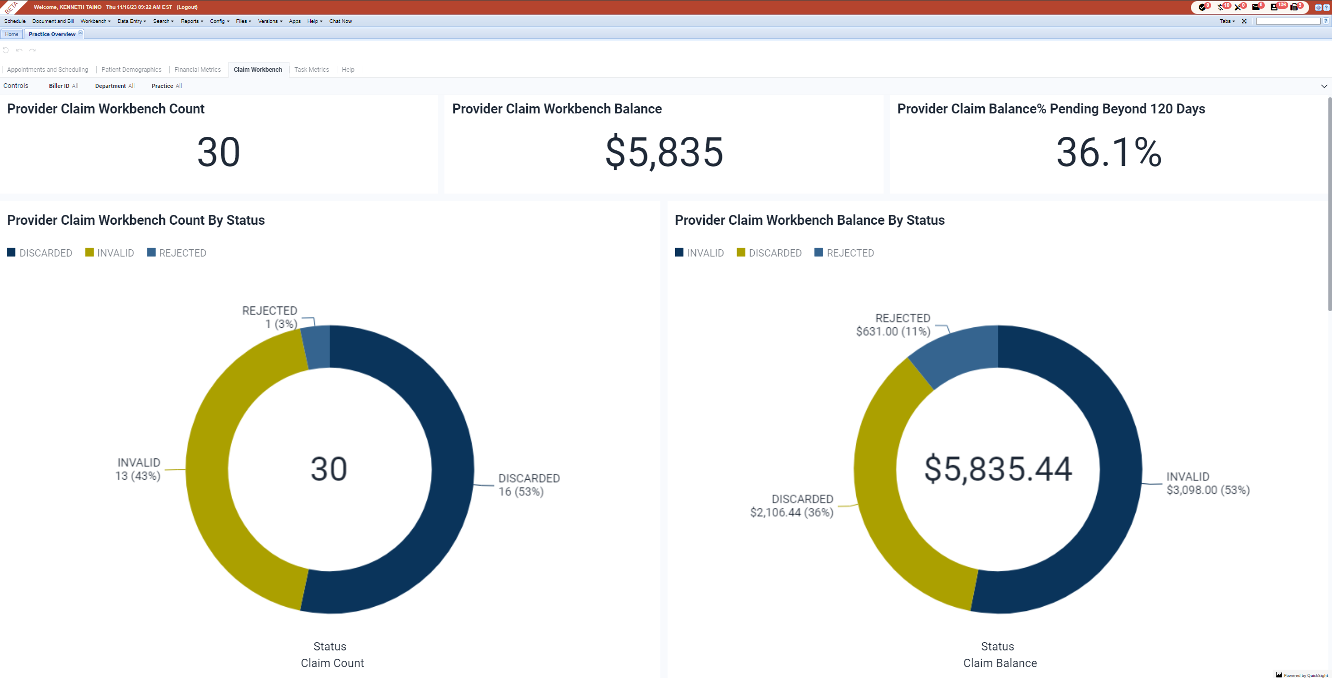Click the search input field at top right

1287,21
